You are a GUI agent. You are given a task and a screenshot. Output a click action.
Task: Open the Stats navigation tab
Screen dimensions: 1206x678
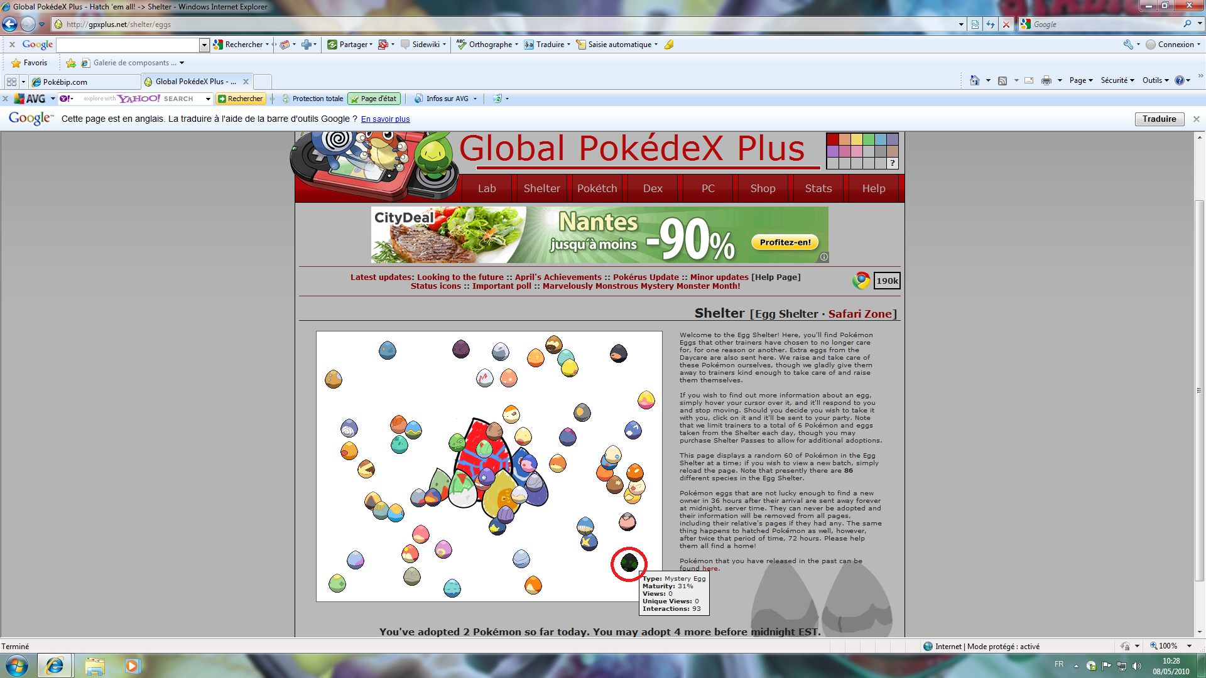(x=818, y=188)
